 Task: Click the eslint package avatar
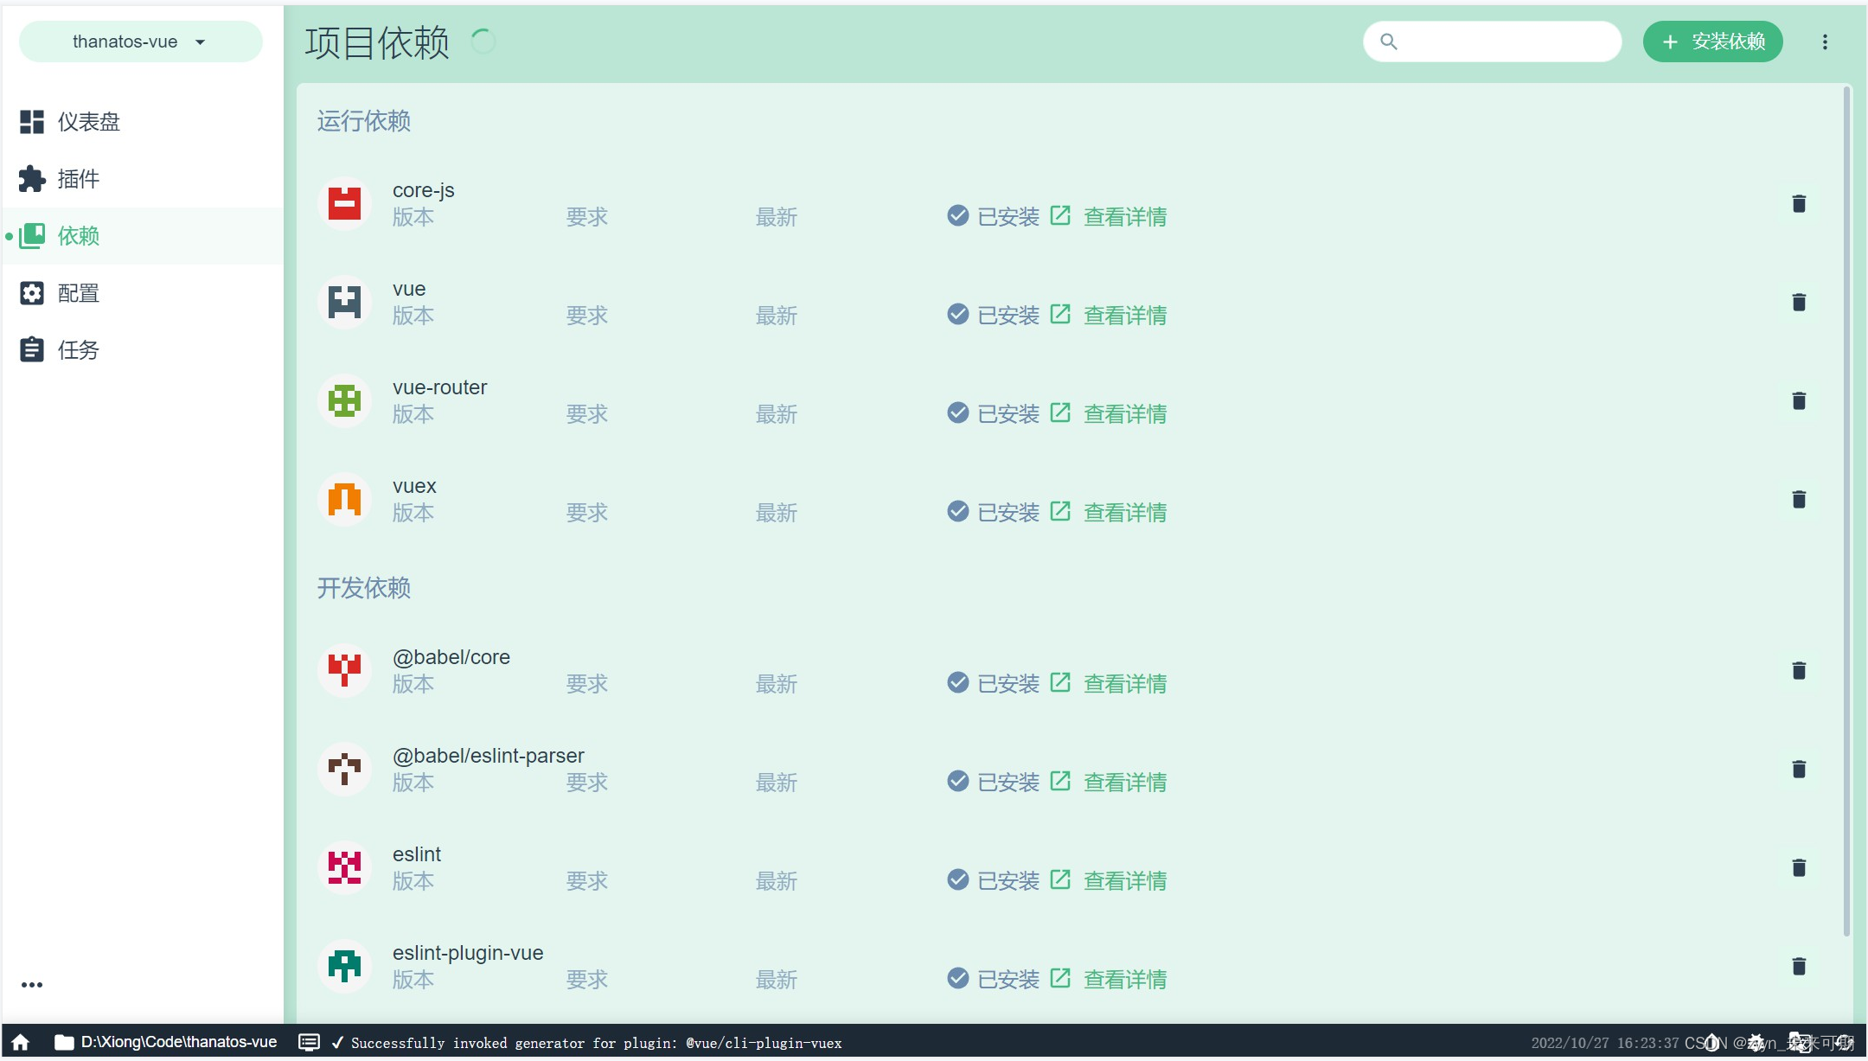pos(344,868)
